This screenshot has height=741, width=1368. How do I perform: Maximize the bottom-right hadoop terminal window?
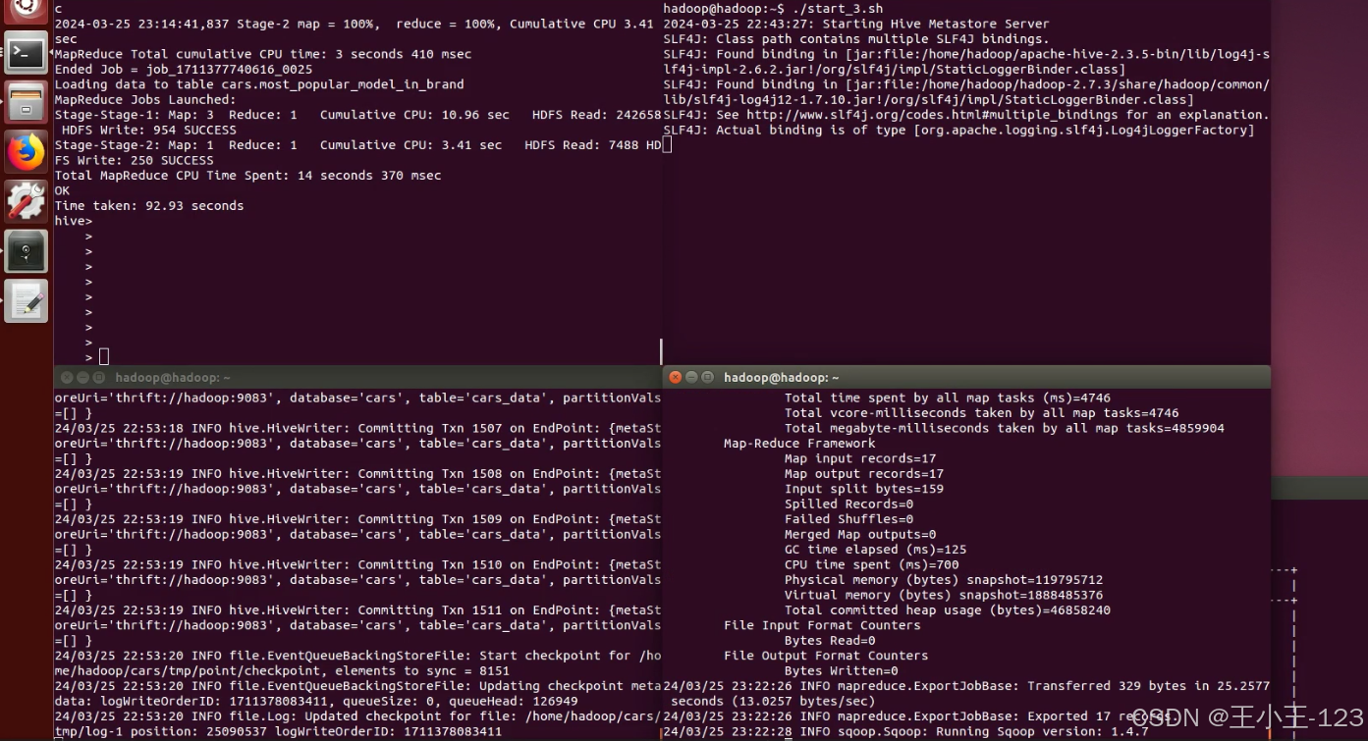click(x=708, y=377)
